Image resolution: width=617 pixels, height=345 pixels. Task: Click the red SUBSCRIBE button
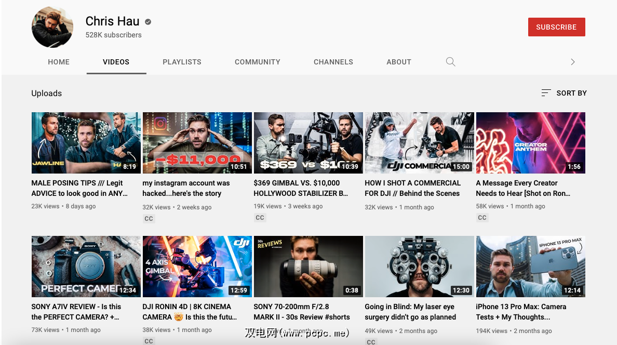coord(556,27)
